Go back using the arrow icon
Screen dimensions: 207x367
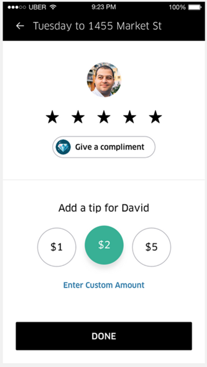20,26
